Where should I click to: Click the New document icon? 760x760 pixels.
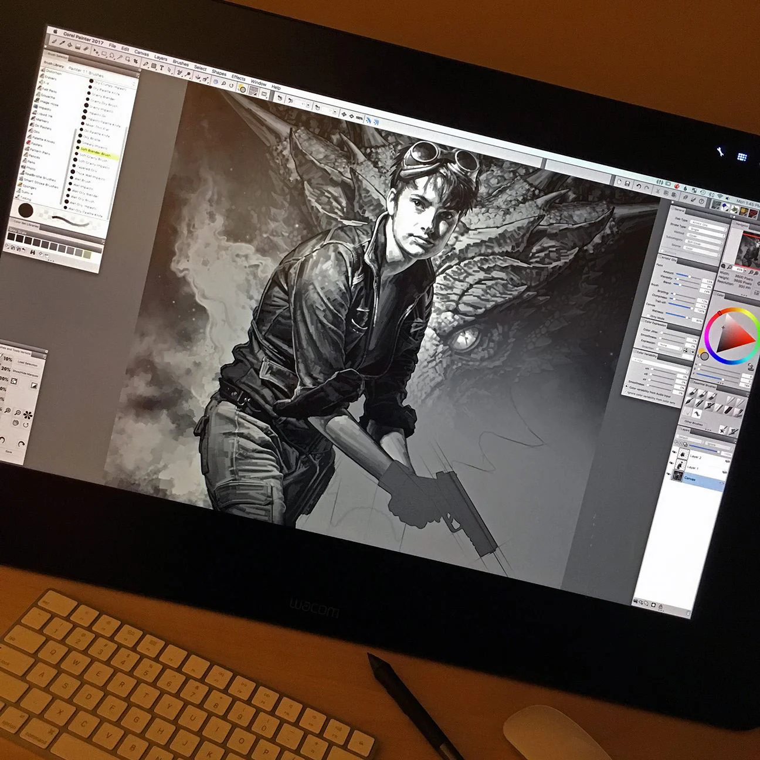(619, 182)
